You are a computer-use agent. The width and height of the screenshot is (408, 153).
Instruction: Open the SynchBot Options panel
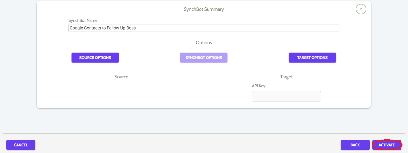[x=204, y=58]
